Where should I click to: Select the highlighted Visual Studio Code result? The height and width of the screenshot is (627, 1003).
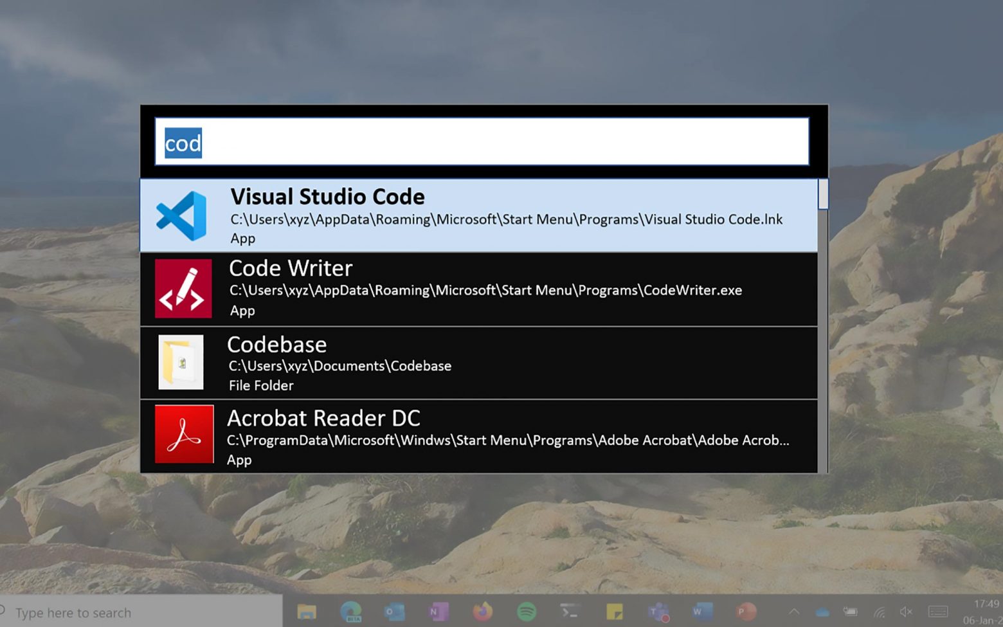pyautogui.click(x=450, y=214)
